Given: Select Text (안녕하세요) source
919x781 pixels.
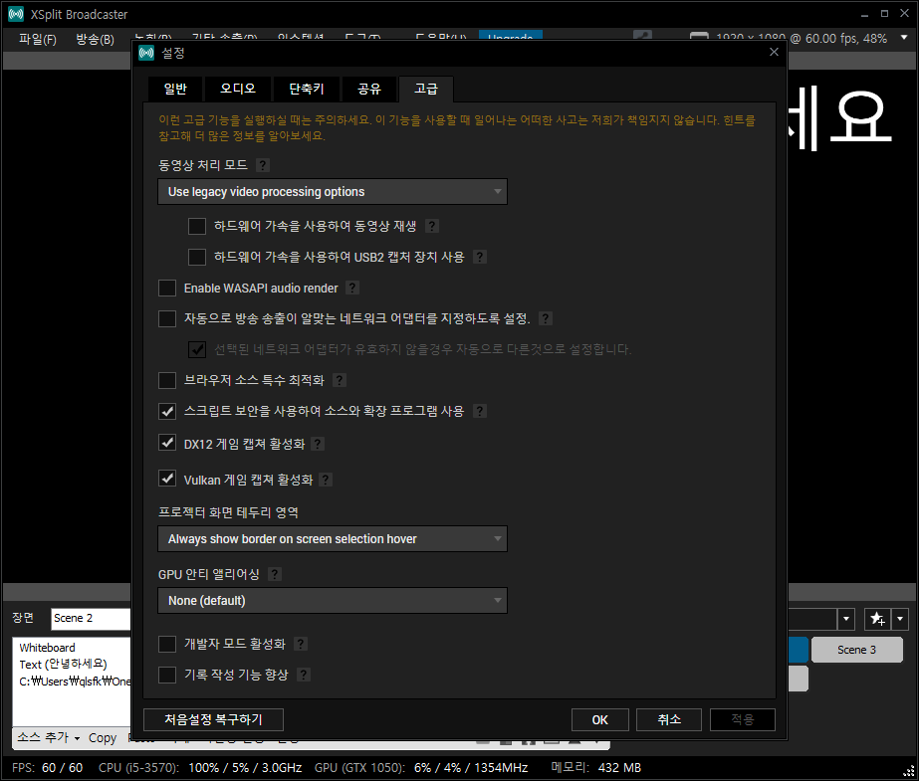Looking at the screenshot, I should [72, 665].
